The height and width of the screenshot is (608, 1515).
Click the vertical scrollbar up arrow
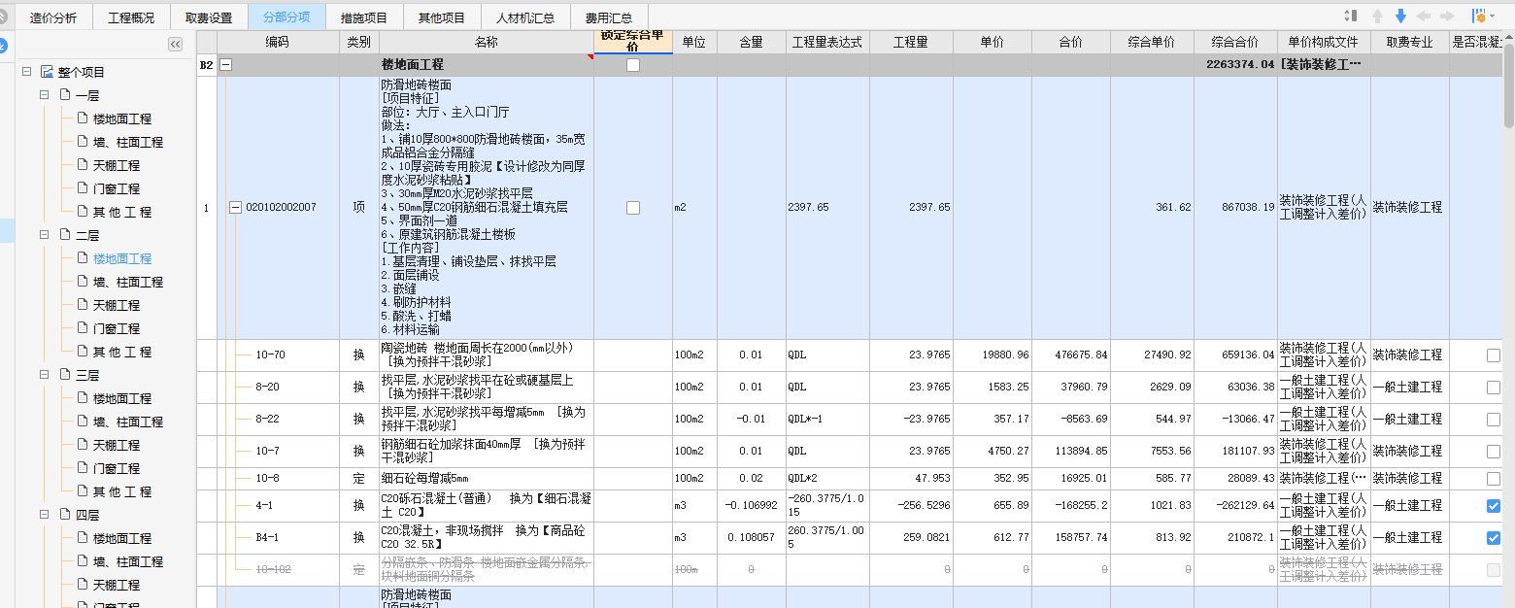(x=1509, y=37)
